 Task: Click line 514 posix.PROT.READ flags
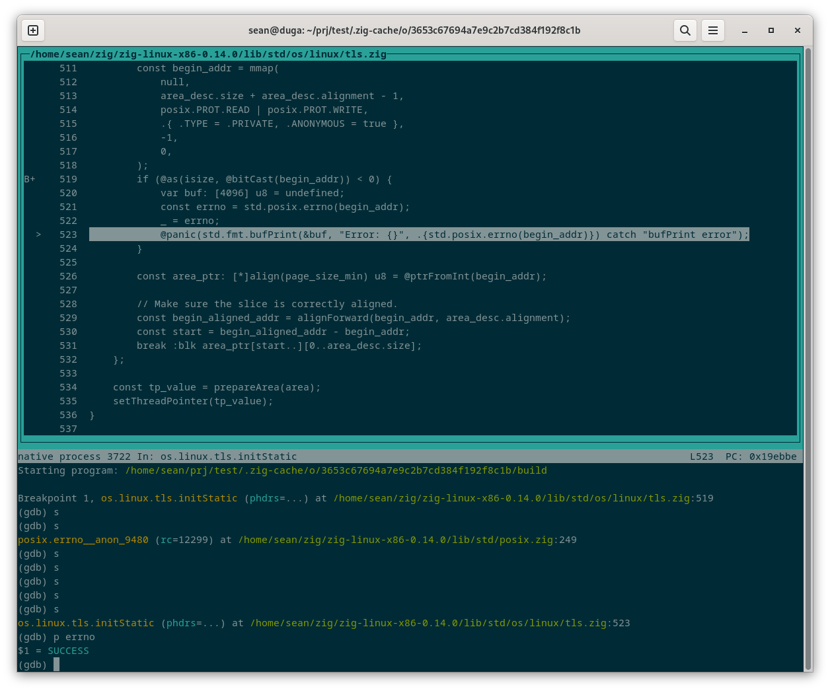(264, 110)
